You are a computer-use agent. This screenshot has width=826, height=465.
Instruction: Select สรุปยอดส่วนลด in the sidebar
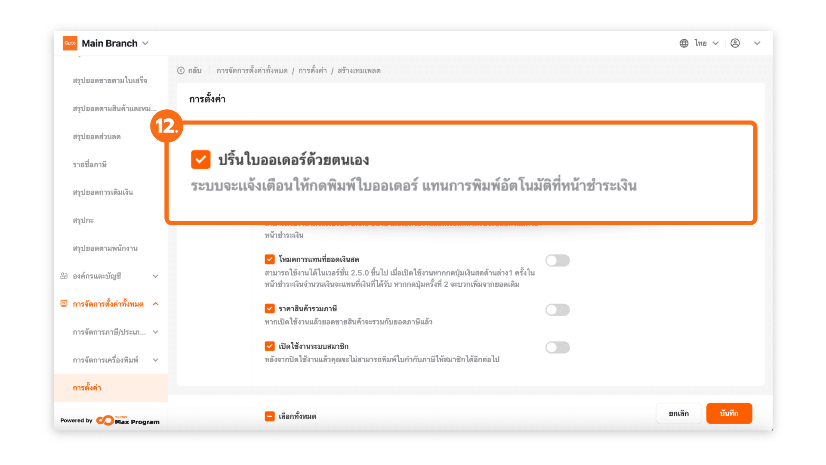(x=97, y=136)
